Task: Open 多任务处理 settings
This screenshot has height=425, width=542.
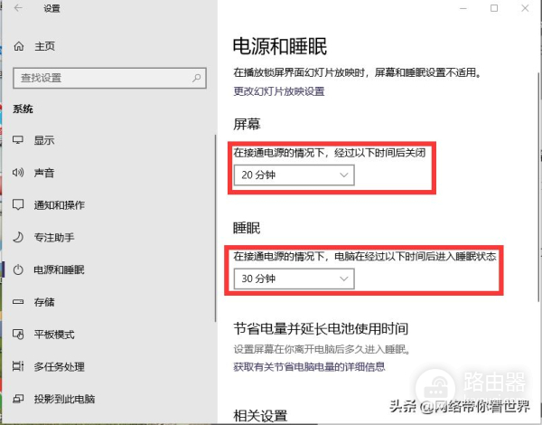Action: [x=59, y=366]
